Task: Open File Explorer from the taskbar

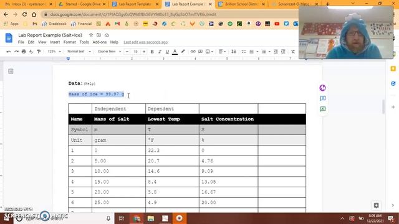Action: (151, 218)
